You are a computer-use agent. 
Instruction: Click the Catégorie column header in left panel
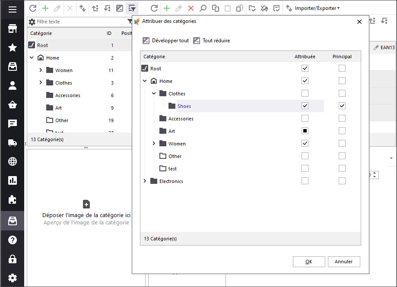point(41,33)
